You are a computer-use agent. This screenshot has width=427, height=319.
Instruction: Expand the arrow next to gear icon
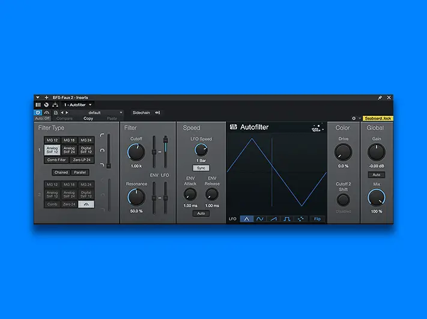click(x=360, y=118)
